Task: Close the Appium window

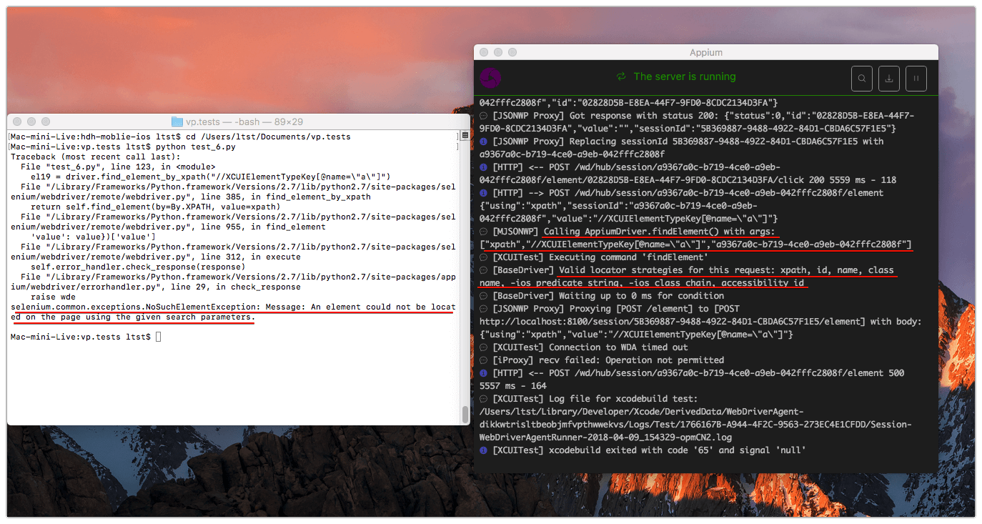Action: pos(485,52)
